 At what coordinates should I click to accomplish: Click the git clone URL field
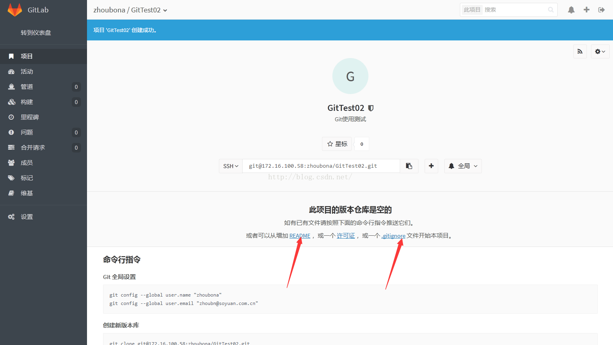321,166
